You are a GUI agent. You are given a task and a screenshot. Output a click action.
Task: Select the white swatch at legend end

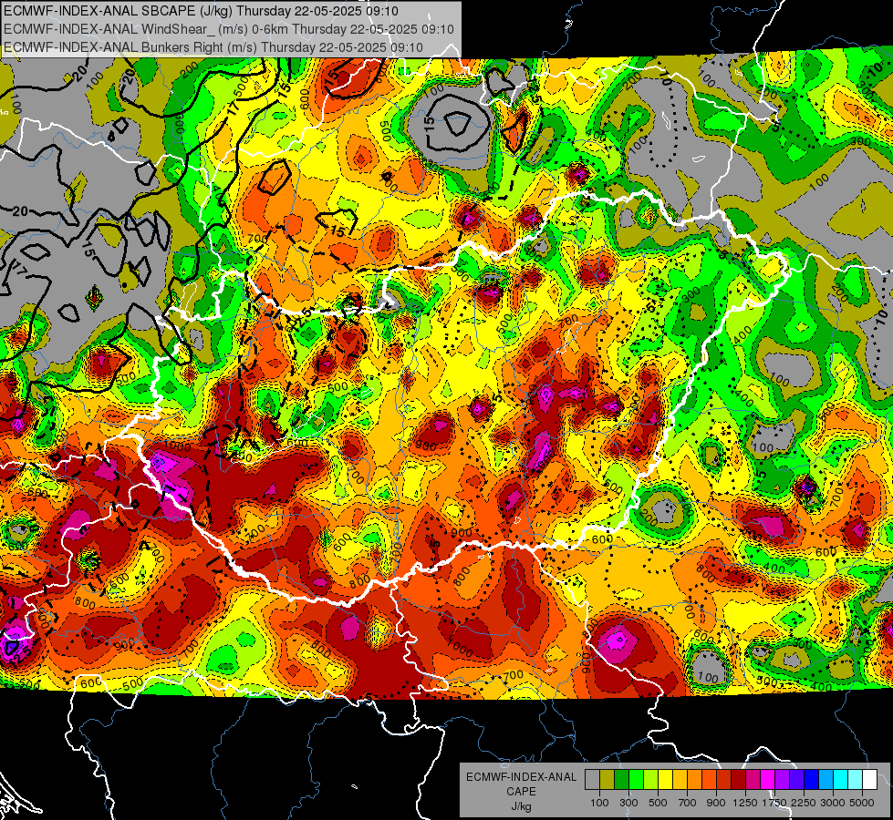point(870,780)
